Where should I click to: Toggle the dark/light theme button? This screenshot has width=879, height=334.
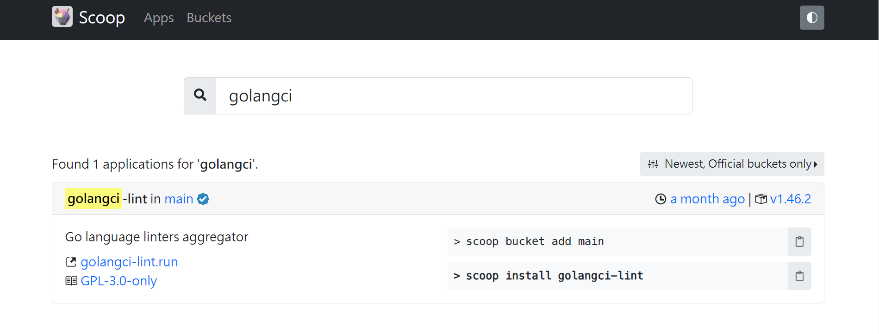coord(811,18)
